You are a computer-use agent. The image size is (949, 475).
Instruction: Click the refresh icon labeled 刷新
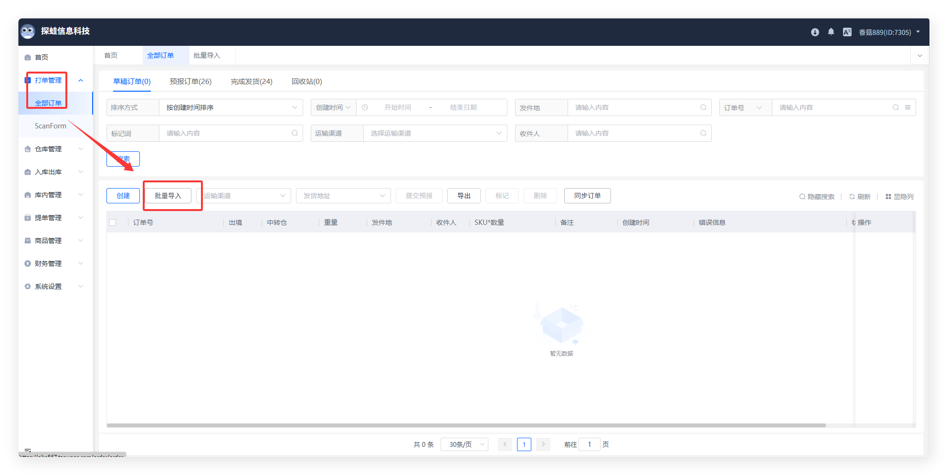pyautogui.click(x=852, y=197)
